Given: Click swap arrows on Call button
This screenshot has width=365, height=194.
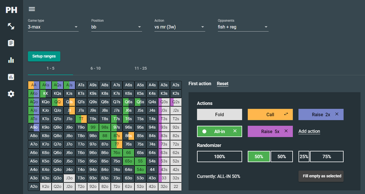Looking at the screenshot, I should [286, 114].
